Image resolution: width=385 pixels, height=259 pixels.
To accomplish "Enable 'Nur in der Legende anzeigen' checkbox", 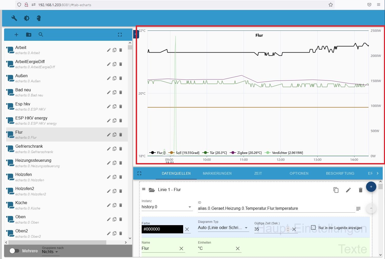I will [313, 227].
